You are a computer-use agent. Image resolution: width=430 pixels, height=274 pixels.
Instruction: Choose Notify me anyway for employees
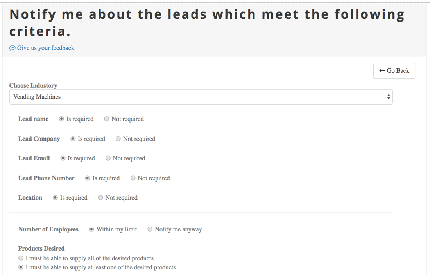coord(150,229)
